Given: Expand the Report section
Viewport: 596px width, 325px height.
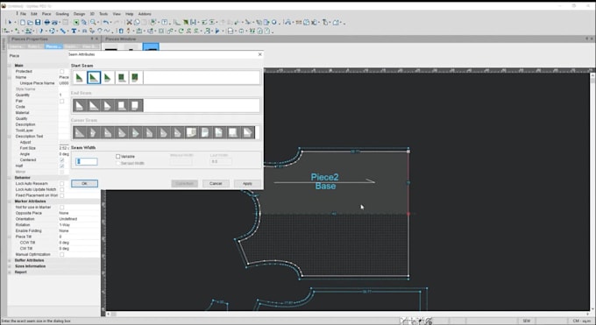Looking at the screenshot, I should (x=10, y=272).
